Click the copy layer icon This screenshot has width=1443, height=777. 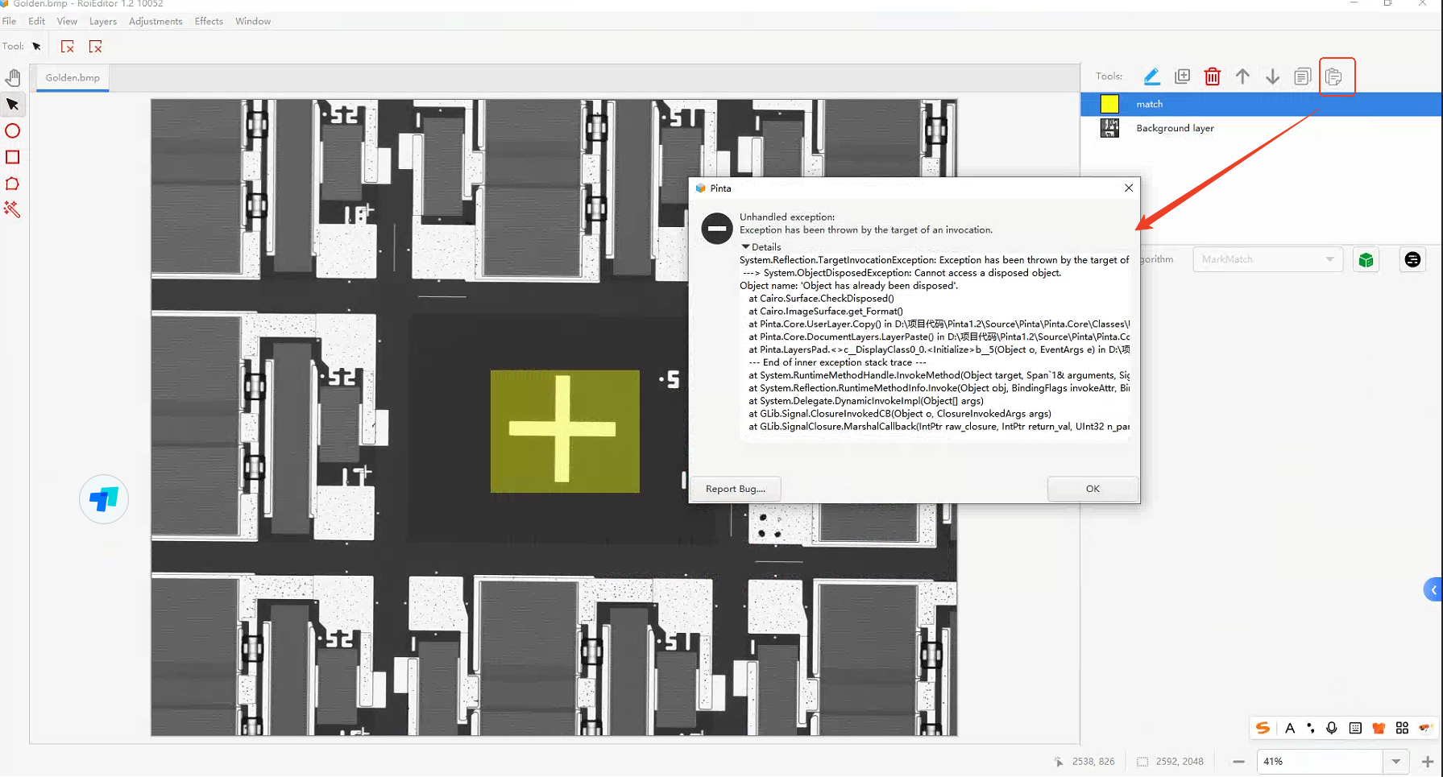click(1302, 76)
